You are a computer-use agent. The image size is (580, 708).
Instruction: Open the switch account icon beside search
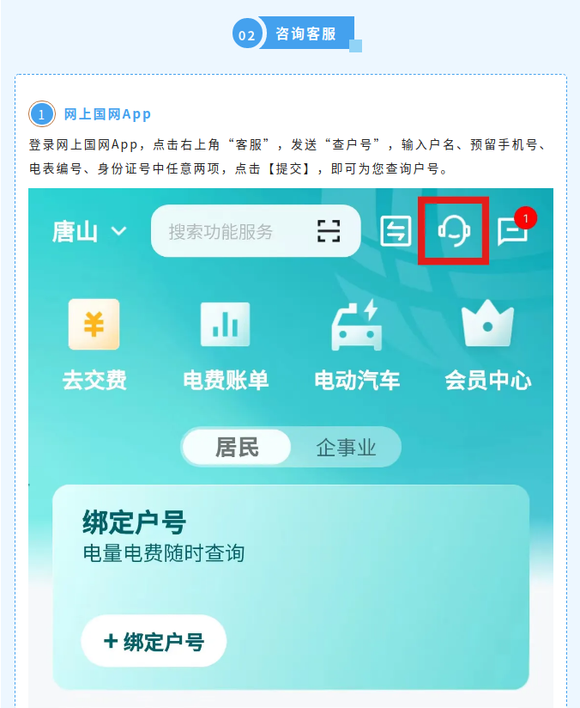coord(396,231)
